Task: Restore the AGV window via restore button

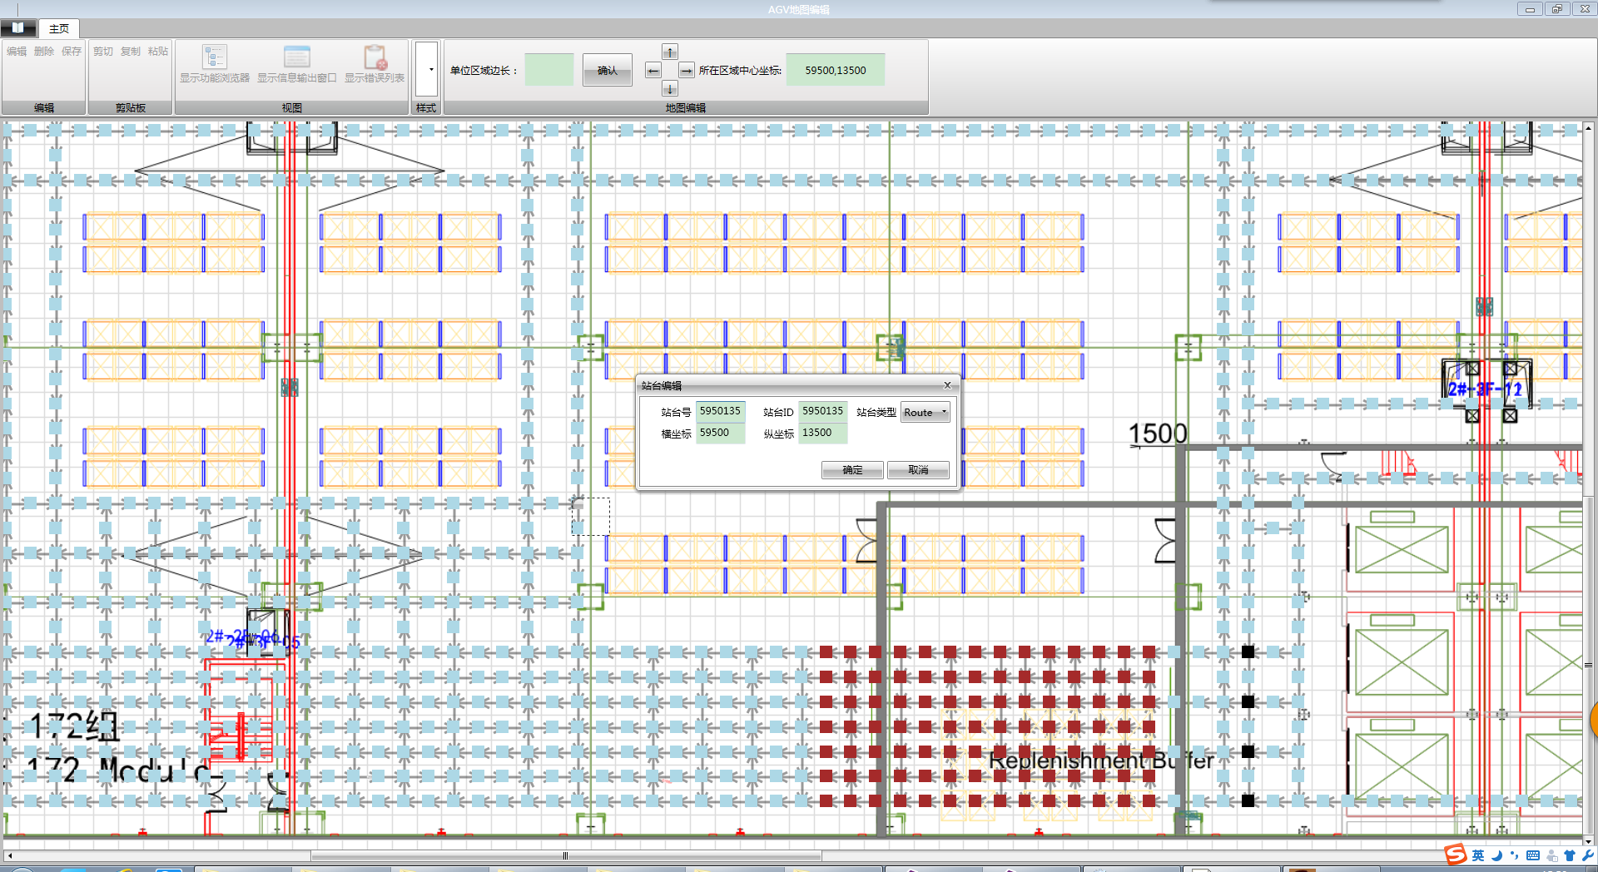Action: [1556, 9]
